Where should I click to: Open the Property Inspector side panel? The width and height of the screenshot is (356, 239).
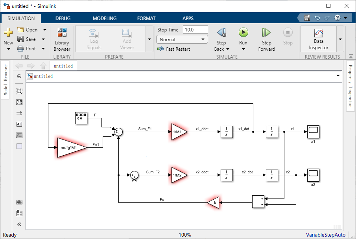click(x=350, y=86)
